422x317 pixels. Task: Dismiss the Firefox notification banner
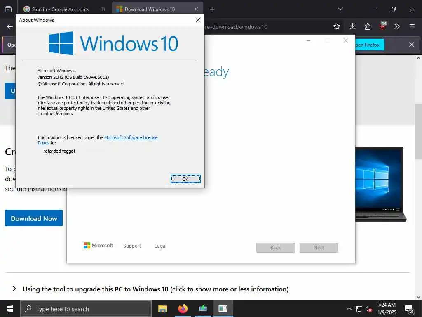tap(412, 45)
